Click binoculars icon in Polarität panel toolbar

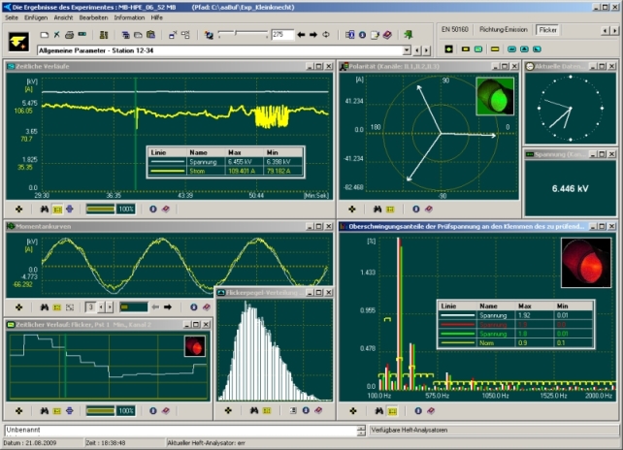coord(376,209)
